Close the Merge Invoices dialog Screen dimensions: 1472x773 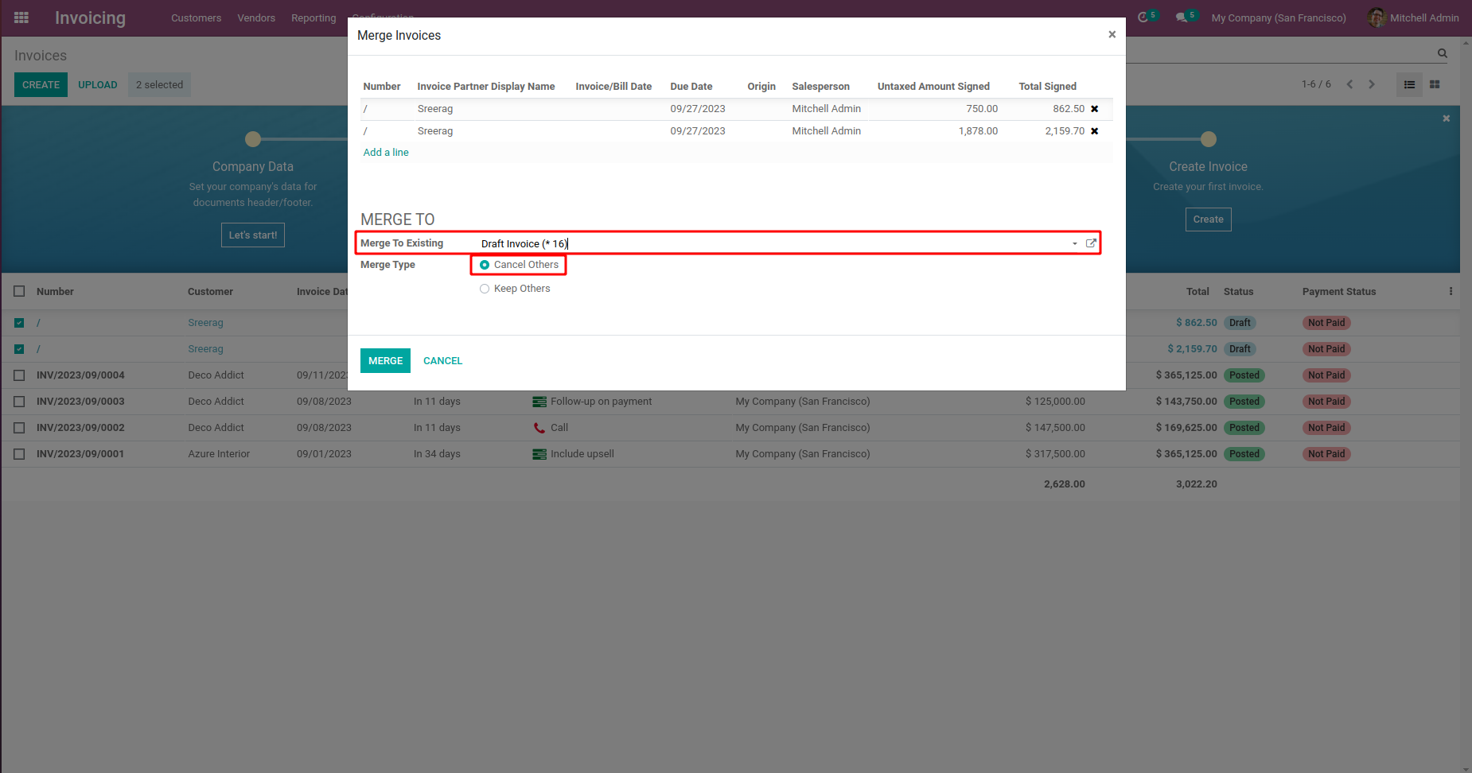coord(1112,34)
